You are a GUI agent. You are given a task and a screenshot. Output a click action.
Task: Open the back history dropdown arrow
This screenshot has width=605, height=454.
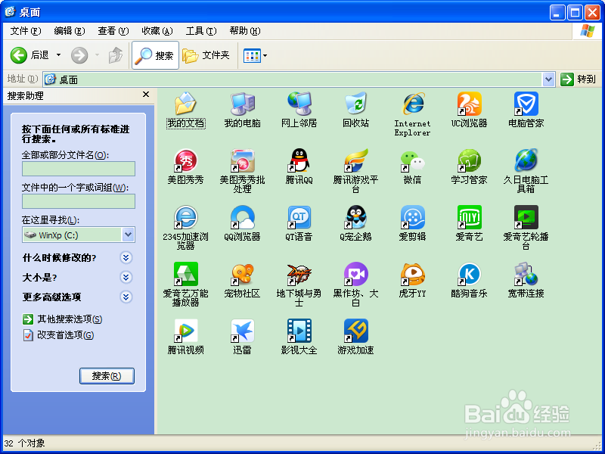[58, 55]
